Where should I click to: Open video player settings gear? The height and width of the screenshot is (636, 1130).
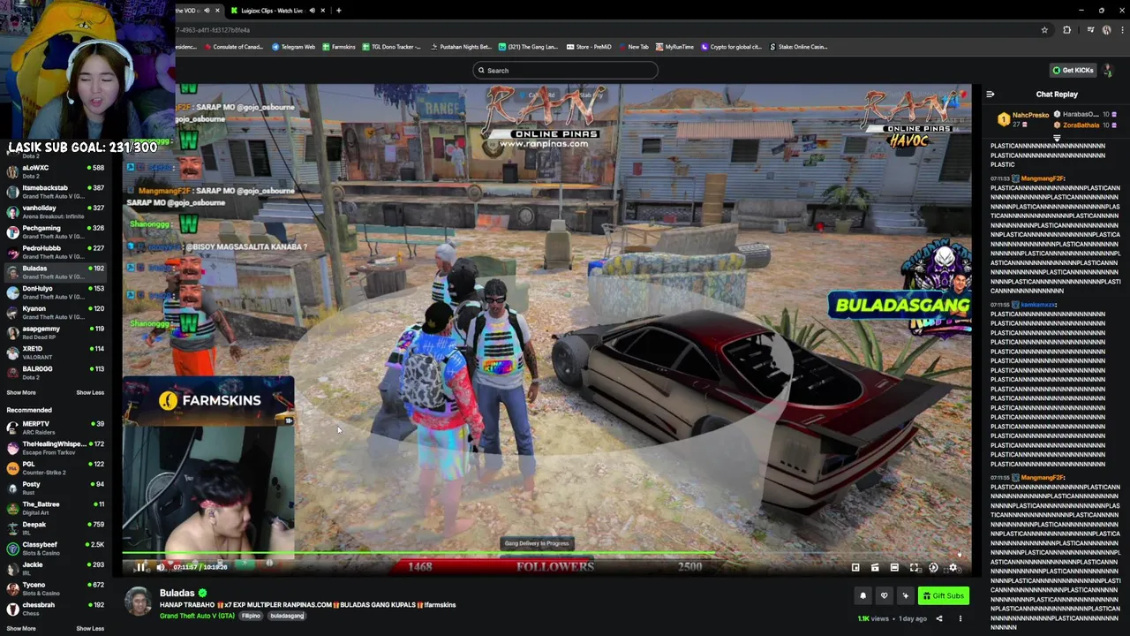(x=953, y=568)
